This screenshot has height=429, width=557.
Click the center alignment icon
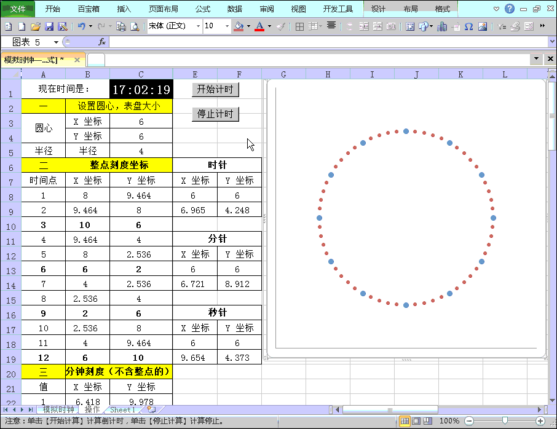pos(331,26)
